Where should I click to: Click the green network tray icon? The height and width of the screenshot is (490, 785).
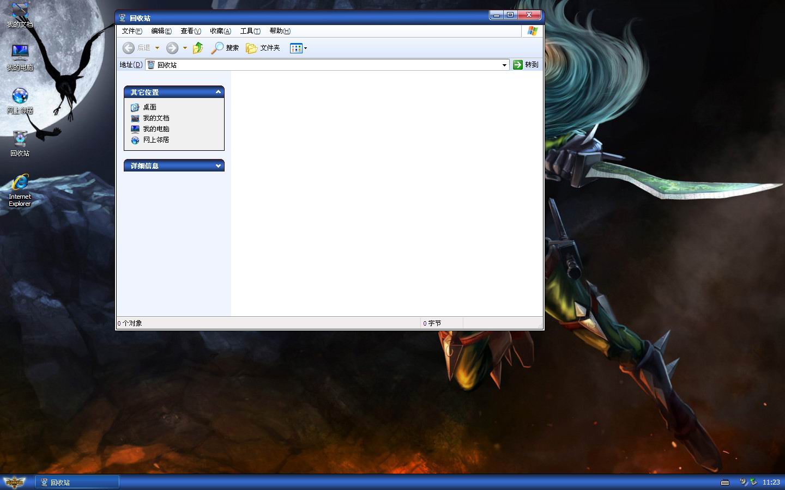(753, 482)
